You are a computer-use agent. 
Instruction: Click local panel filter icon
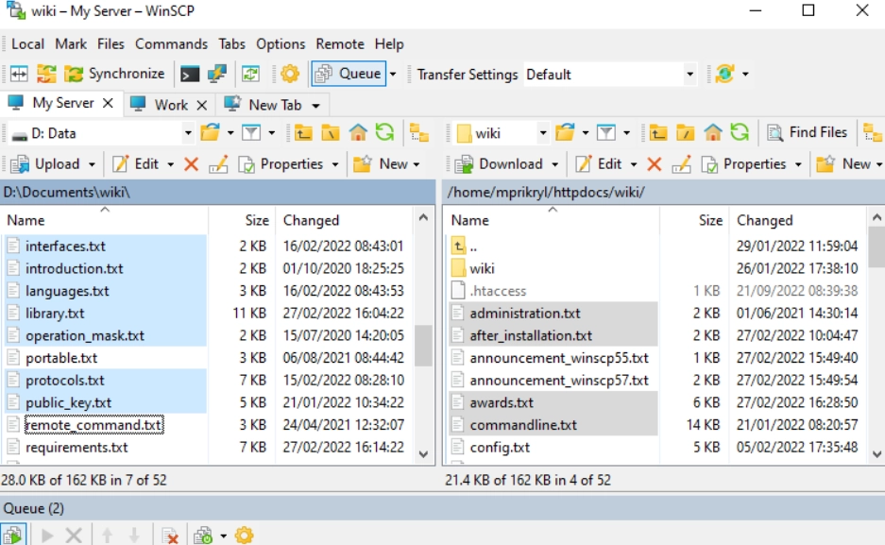pos(251,133)
